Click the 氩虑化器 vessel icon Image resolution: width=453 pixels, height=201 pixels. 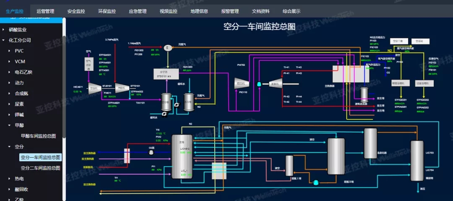(370, 144)
